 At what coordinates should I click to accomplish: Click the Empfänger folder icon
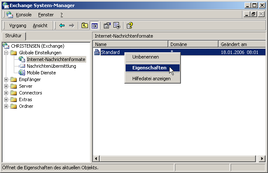click(x=14, y=79)
